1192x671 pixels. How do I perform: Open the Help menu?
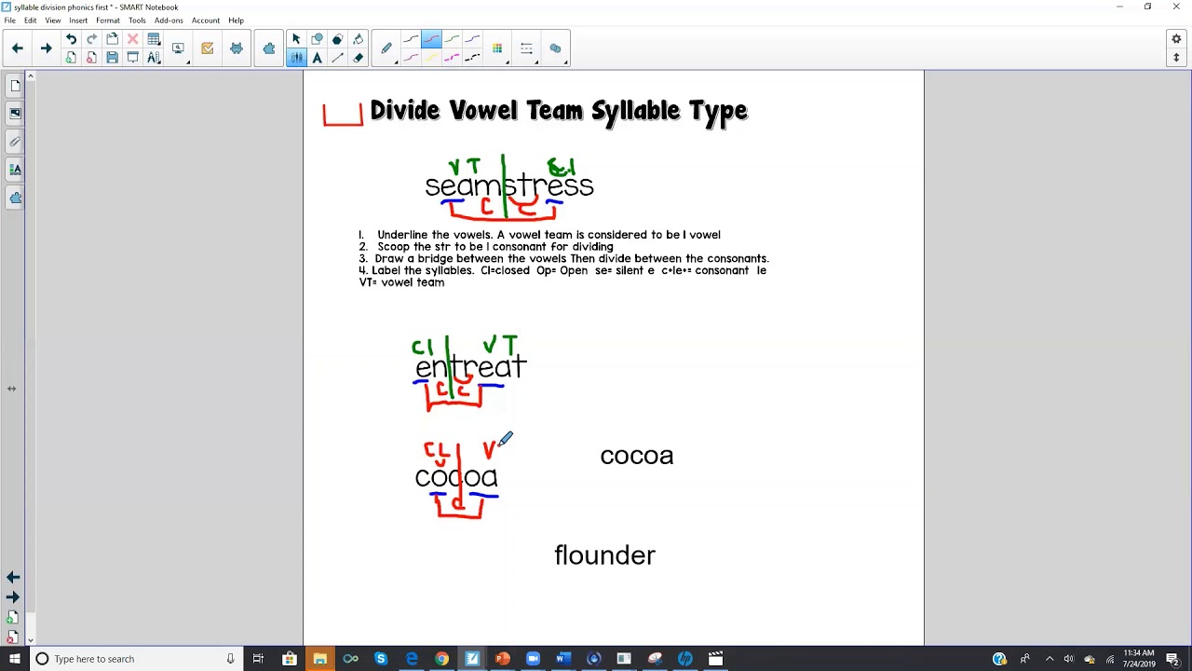click(237, 21)
